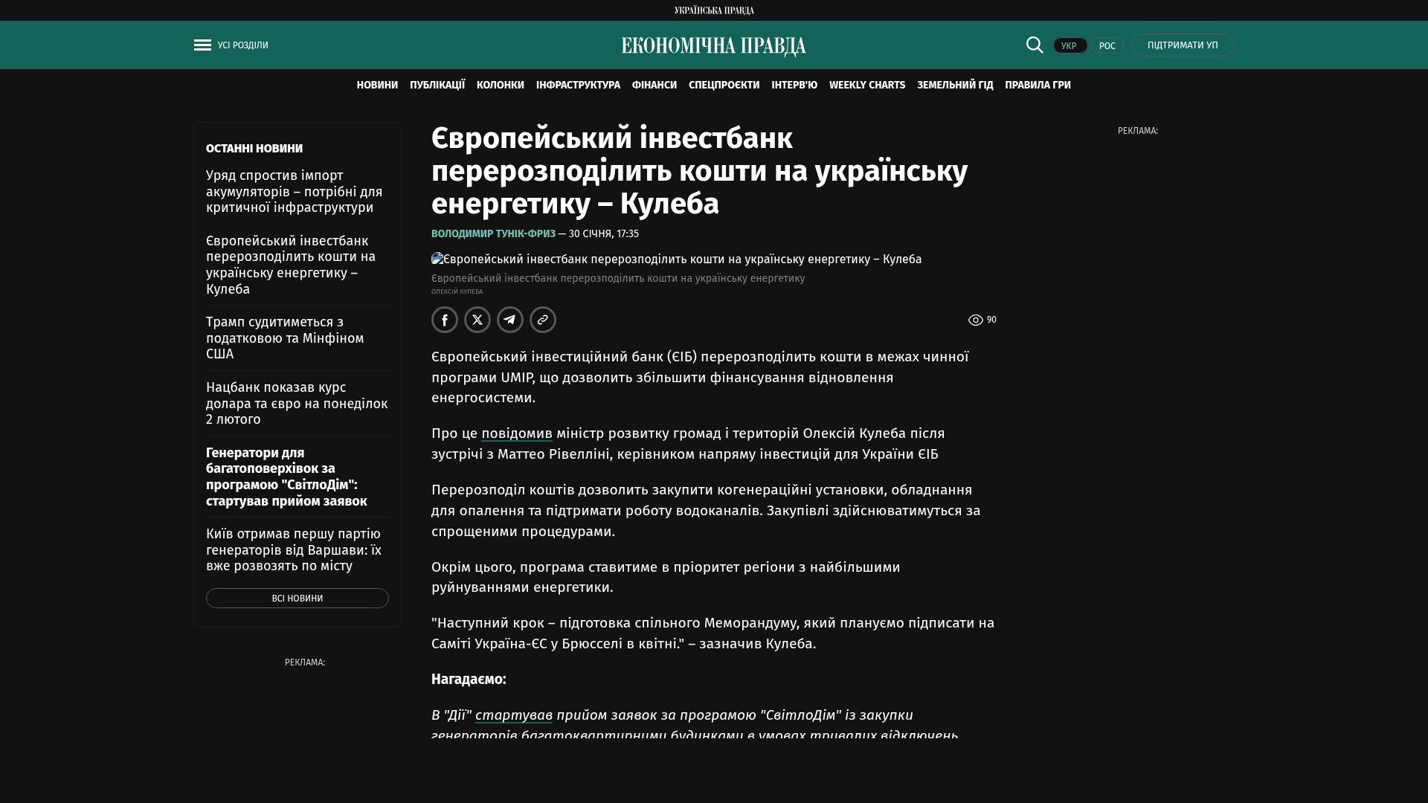
Task: Click the Українська правда top logo
Action: (x=714, y=10)
